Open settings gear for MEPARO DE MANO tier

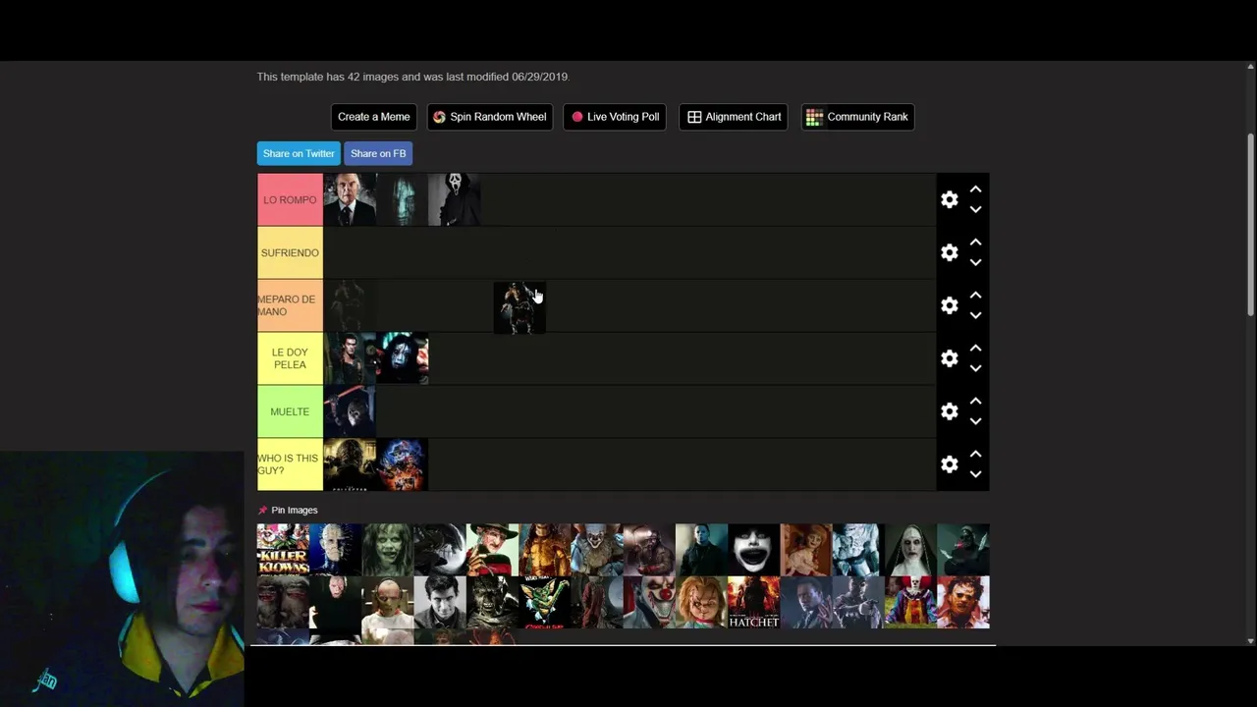(949, 305)
